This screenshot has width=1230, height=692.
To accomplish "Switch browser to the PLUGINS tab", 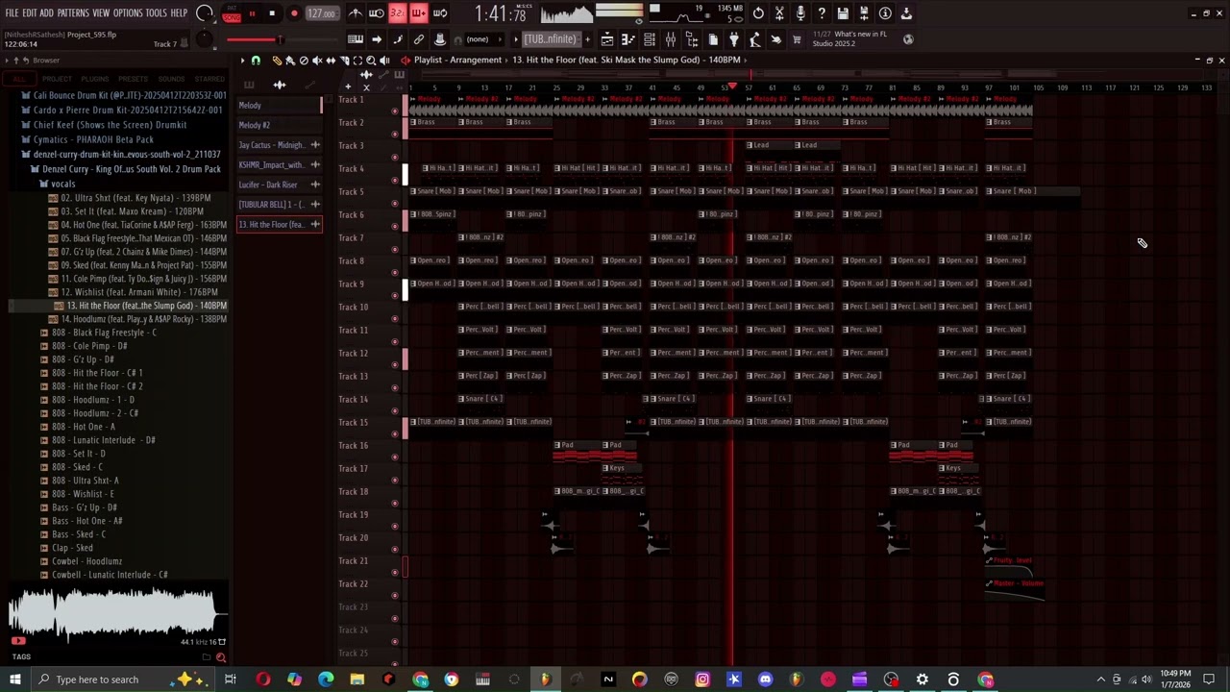I will tap(95, 79).
